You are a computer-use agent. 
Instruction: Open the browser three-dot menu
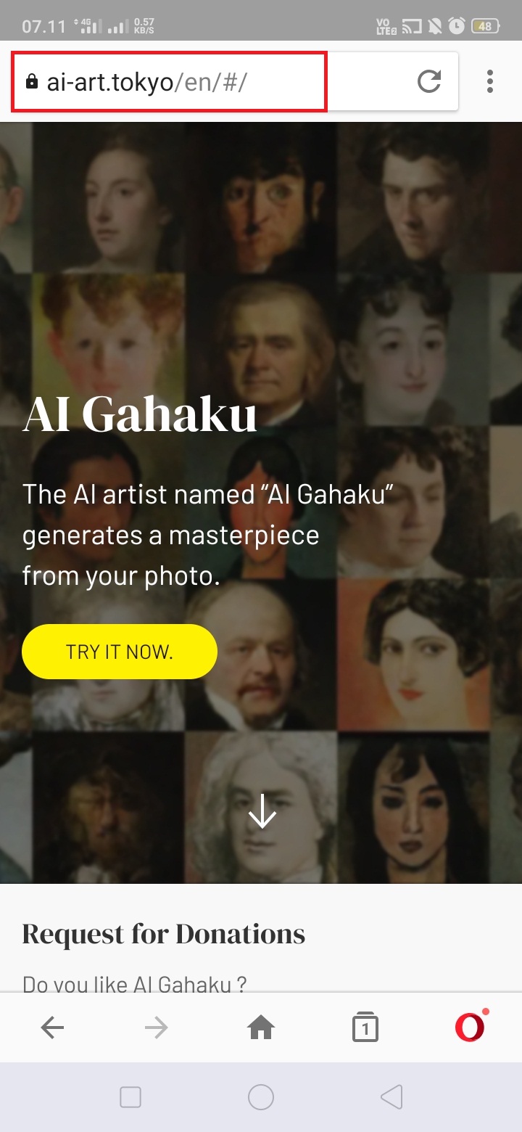click(490, 81)
